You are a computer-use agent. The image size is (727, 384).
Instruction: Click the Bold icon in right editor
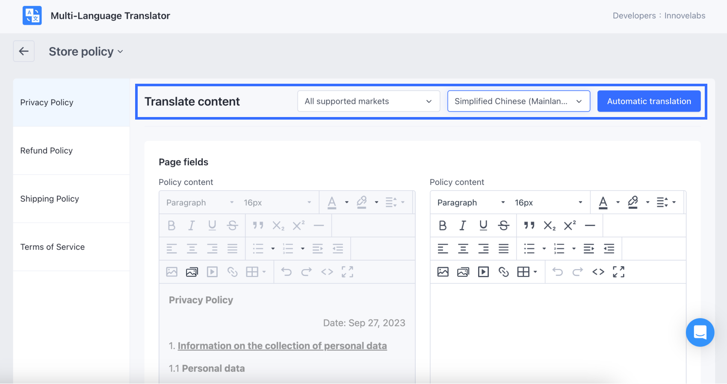pyautogui.click(x=443, y=226)
